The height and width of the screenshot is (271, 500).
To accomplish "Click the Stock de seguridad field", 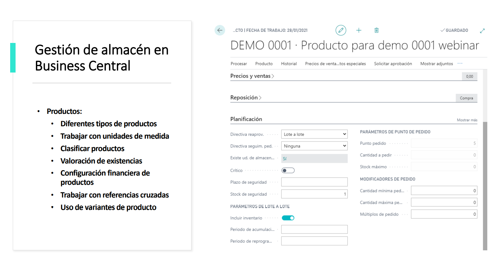I will pos(314,194).
